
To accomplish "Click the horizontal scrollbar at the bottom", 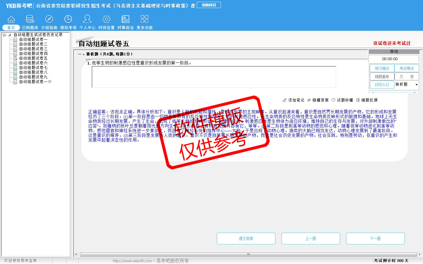I will click(248, 254).
